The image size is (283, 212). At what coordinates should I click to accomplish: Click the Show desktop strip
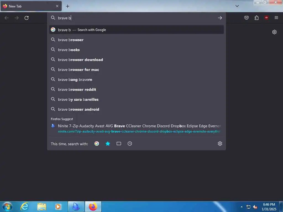coord(281,206)
